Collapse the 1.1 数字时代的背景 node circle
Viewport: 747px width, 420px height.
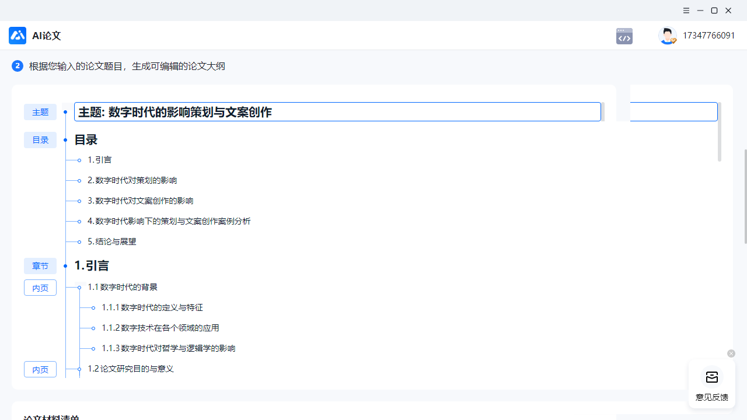click(79, 287)
